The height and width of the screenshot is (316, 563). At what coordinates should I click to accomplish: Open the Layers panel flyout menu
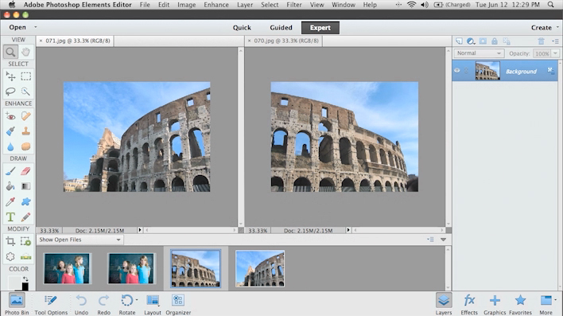coord(556,41)
